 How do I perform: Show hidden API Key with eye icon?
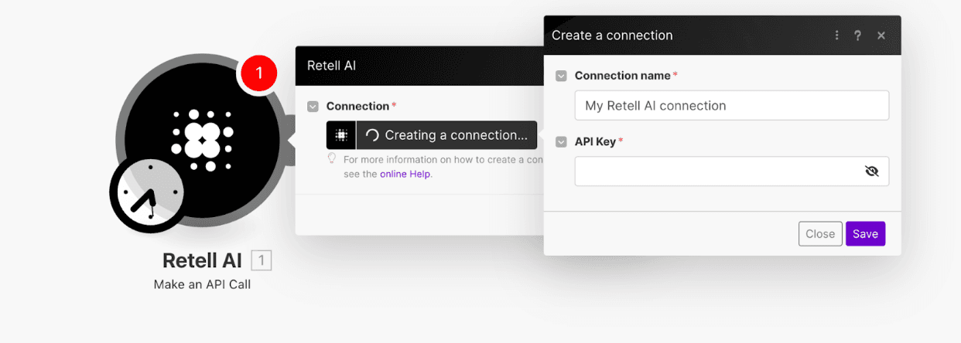tap(872, 171)
